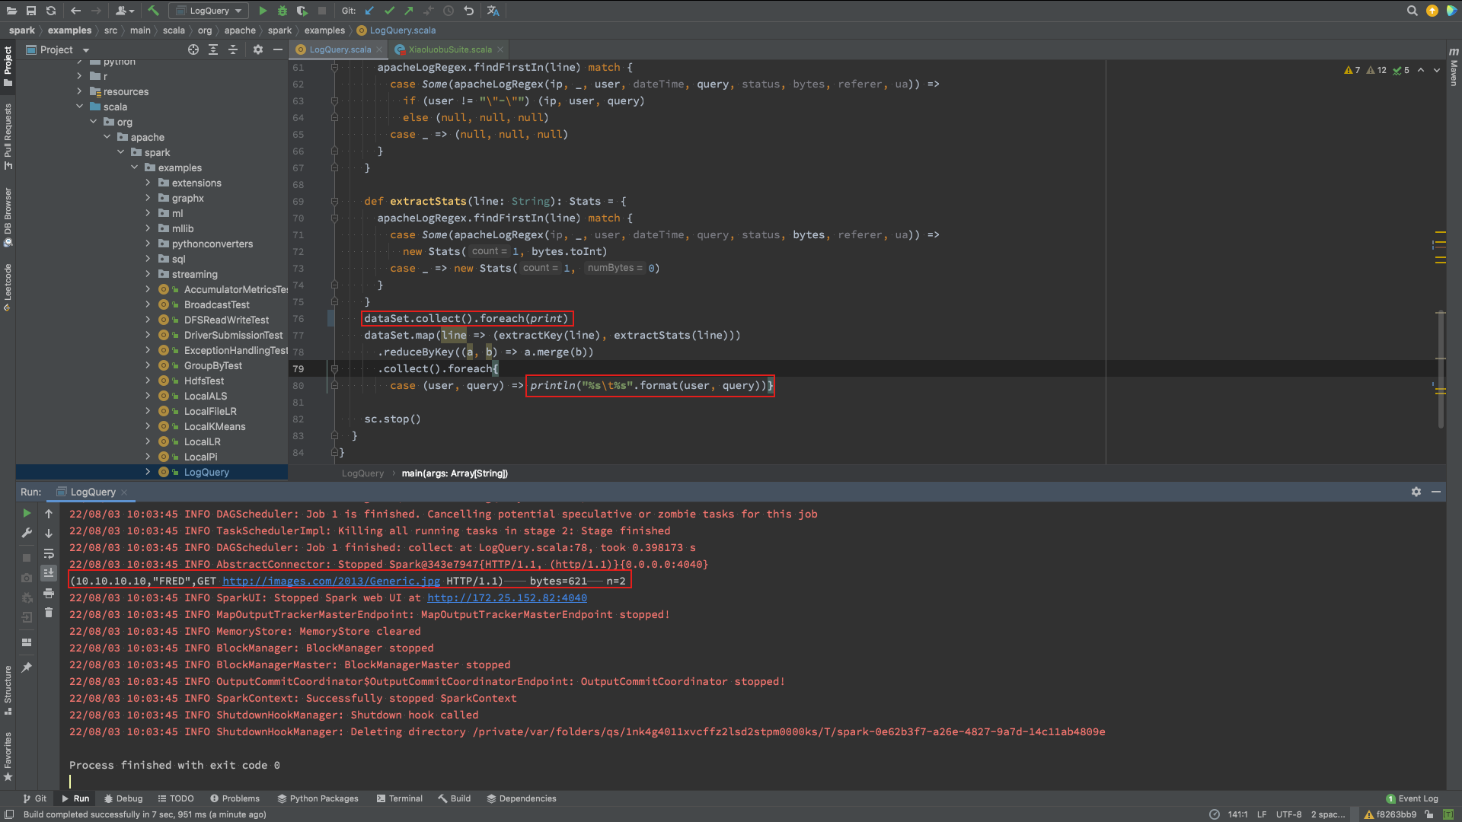Click the Git rollback undo arrow icon
Viewport: 1462px width, 822px height.
pyautogui.click(x=468, y=11)
